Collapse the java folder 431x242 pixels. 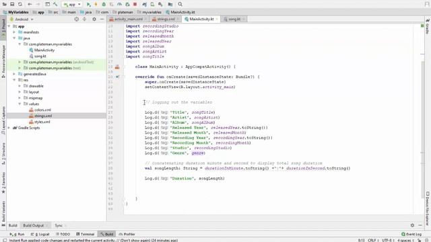tap(14, 38)
